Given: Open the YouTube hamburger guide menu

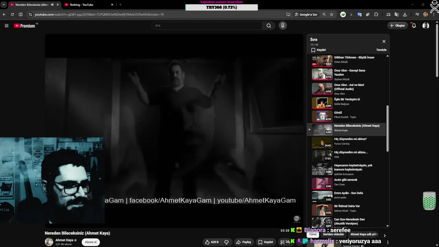Looking at the screenshot, I should pos(7,26).
